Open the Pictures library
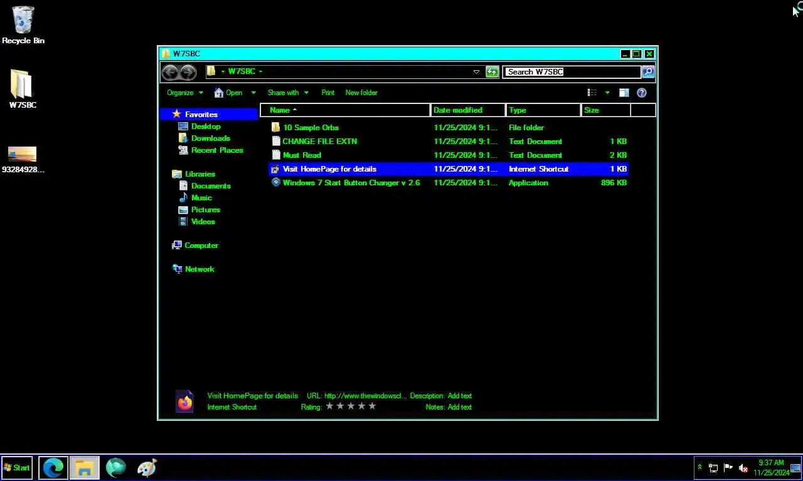The image size is (803, 481). [x=206, y=210]
